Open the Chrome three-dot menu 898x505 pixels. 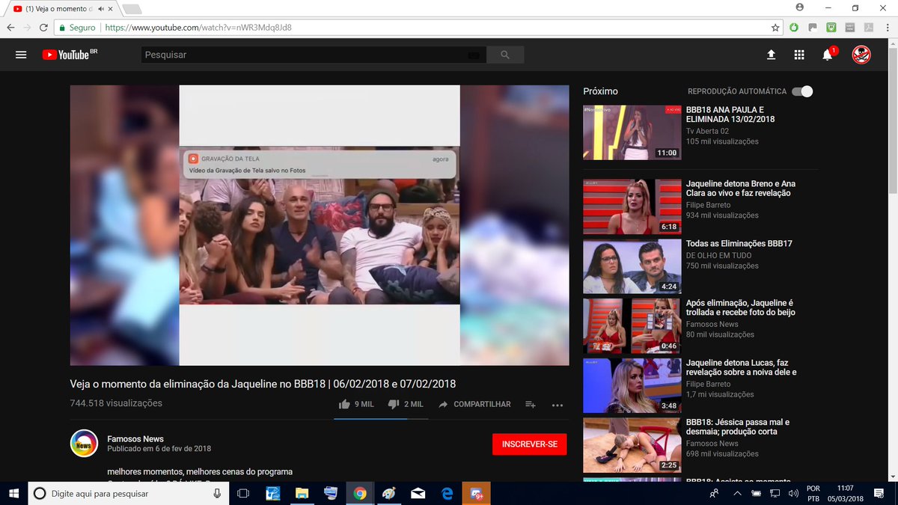point(888,28)
